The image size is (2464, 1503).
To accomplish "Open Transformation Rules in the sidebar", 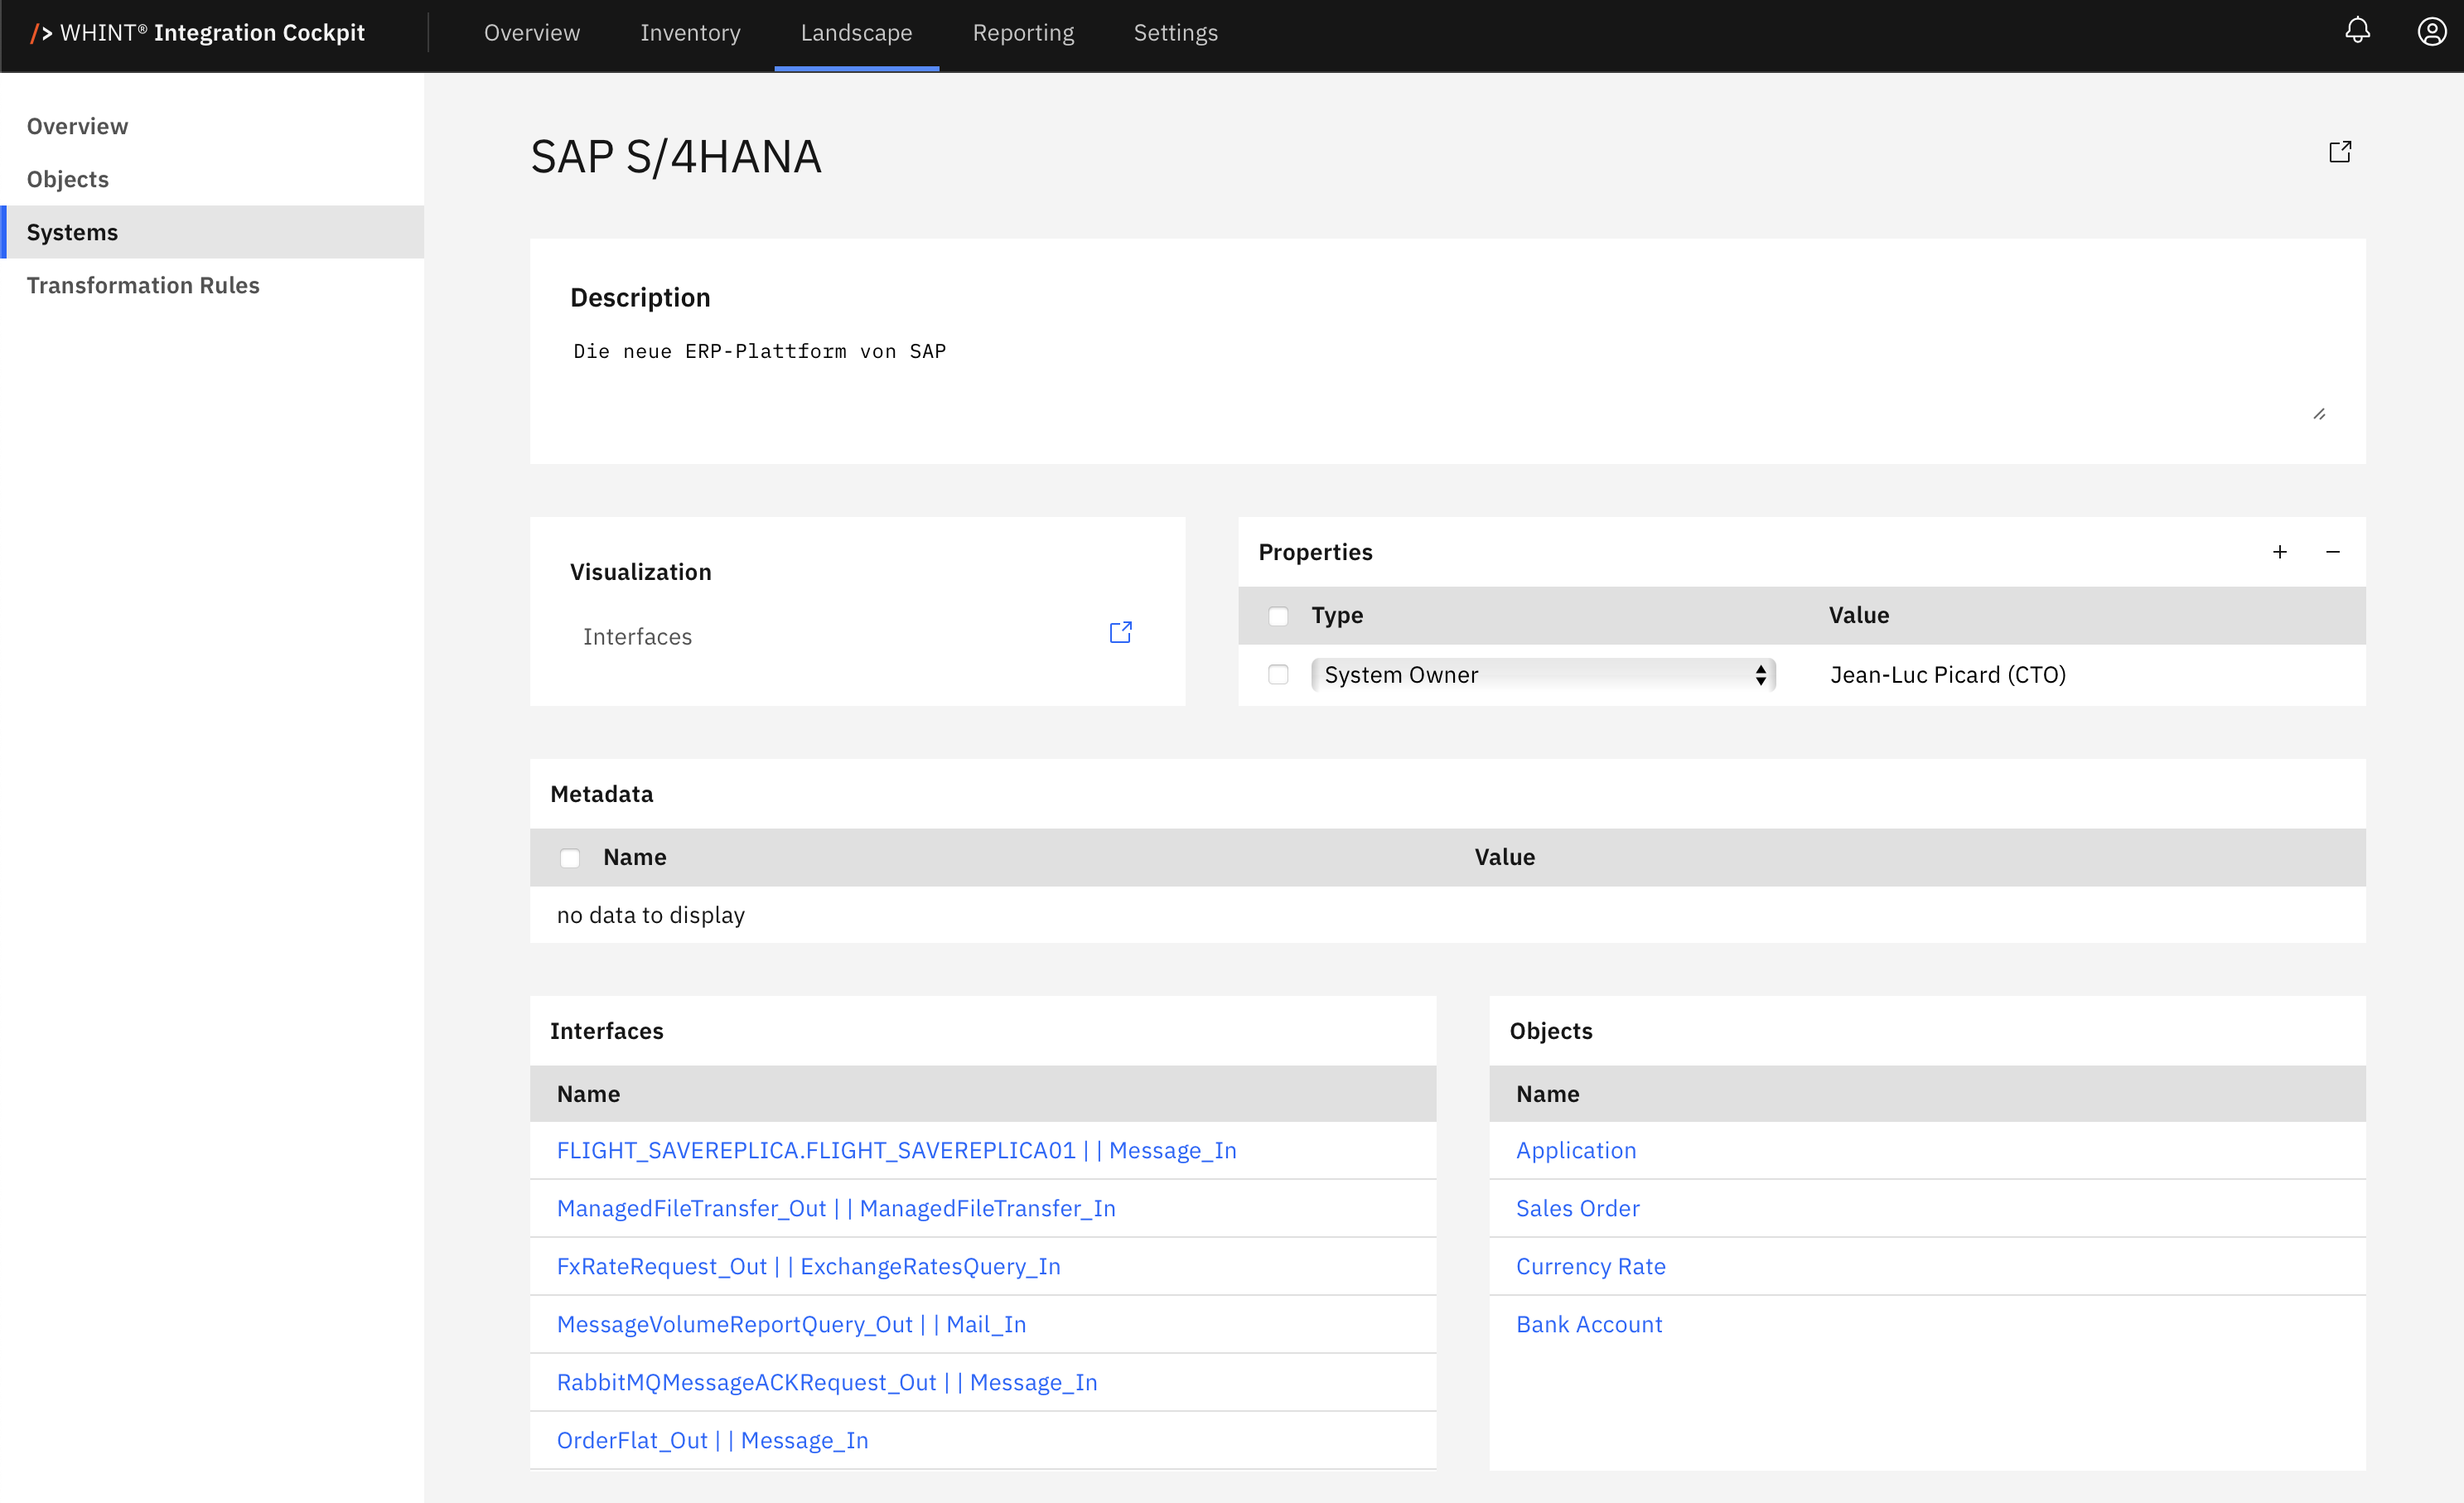I will pyautogui.click(x=212, y=285).
